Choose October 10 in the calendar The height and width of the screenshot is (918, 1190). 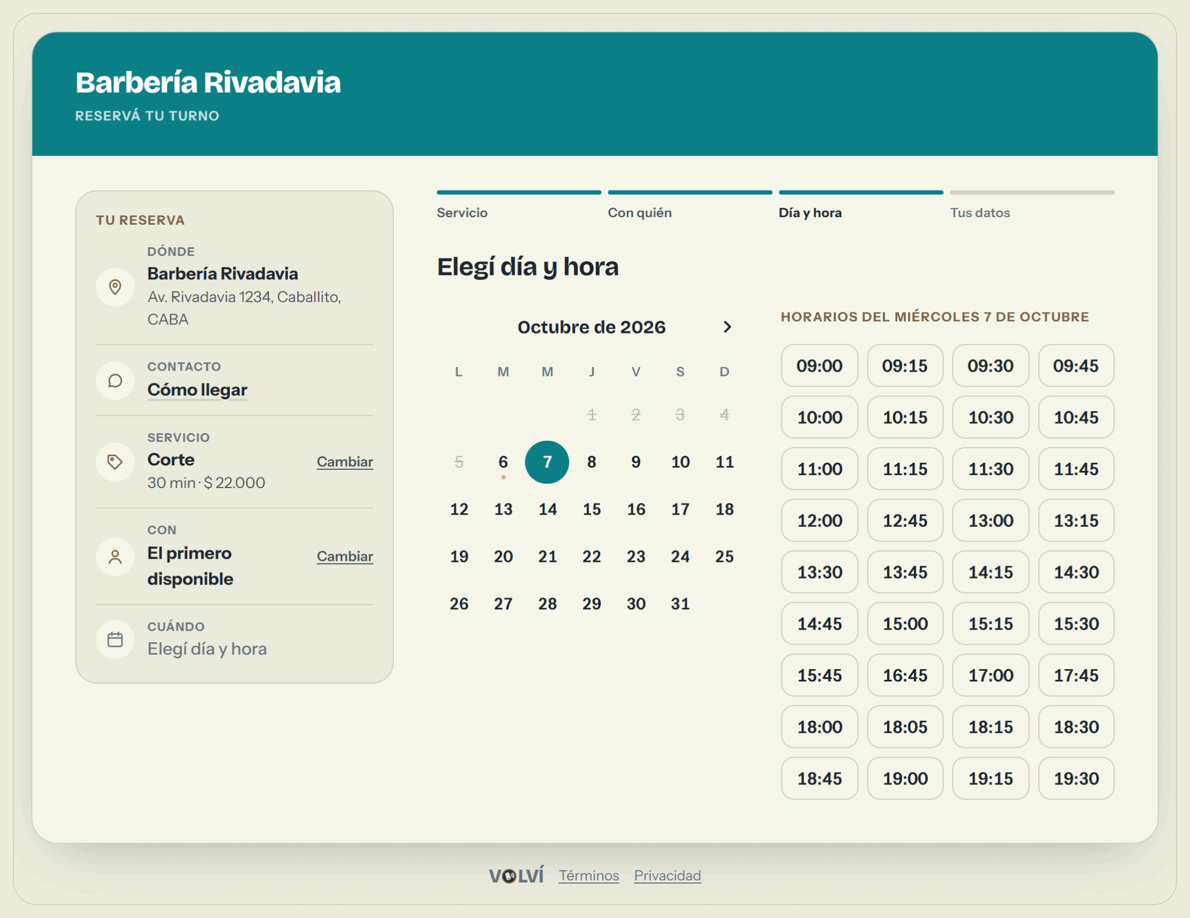pos(680,462)
